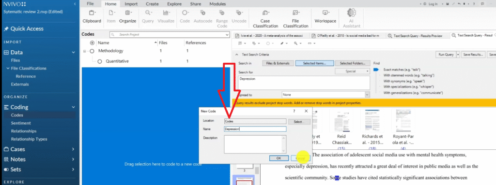This screenshot has height=185, width=496.
Task: Open Sentiment in the Coding navigation
Action: point(21,123)
